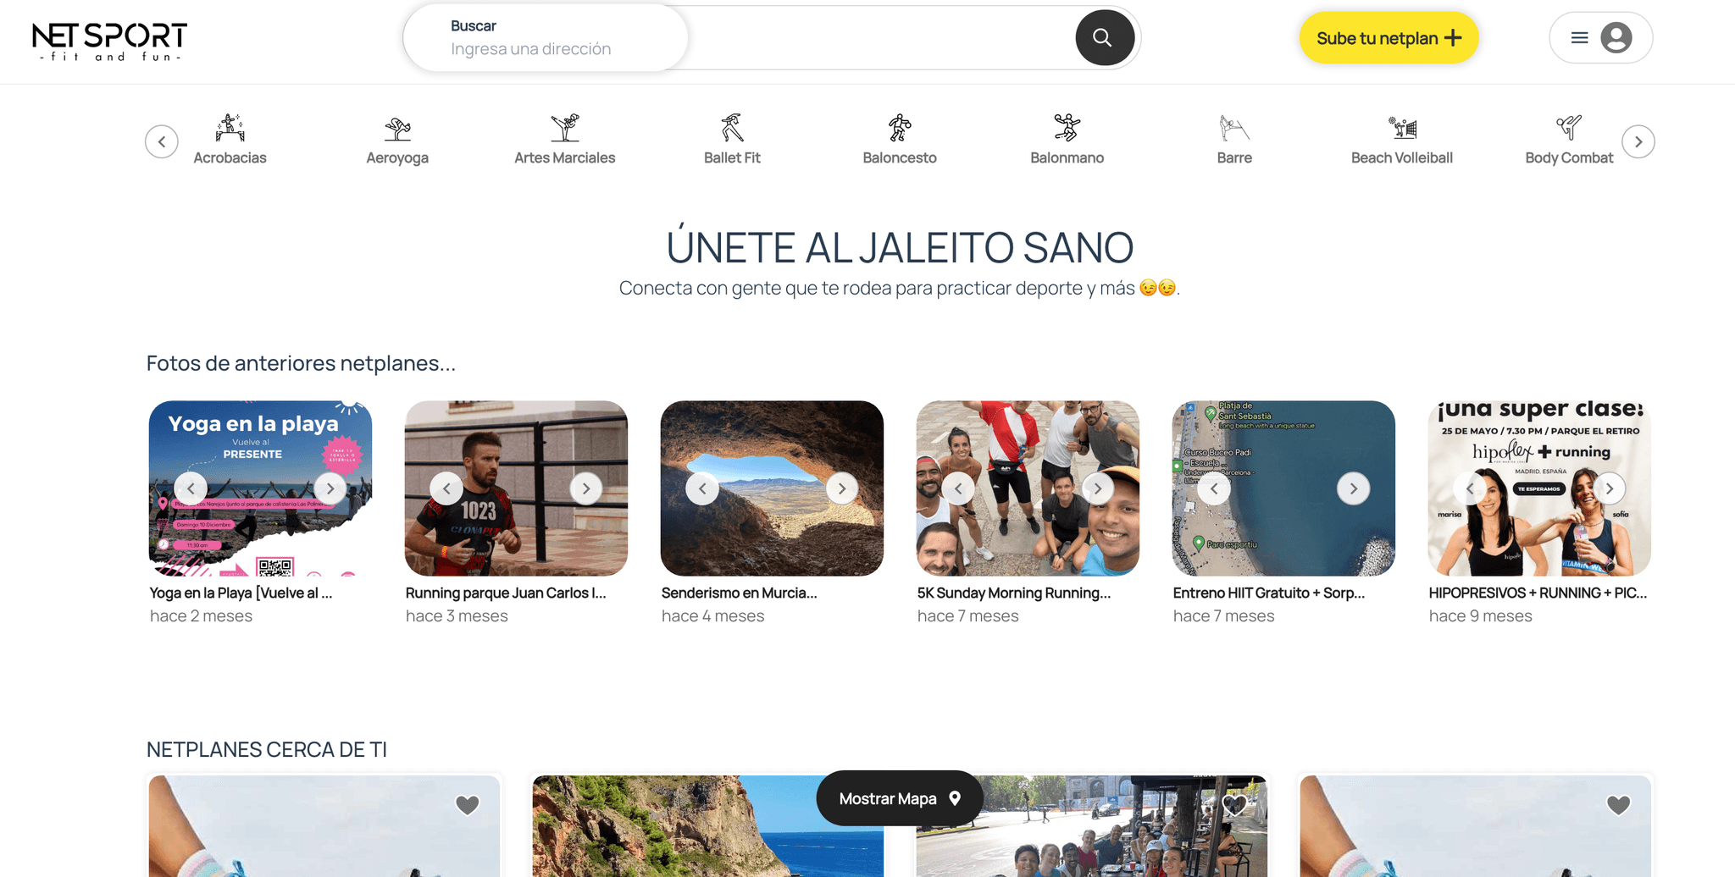Open the hamburger user menu
Screen dimensions: 1735x877
1579,38
